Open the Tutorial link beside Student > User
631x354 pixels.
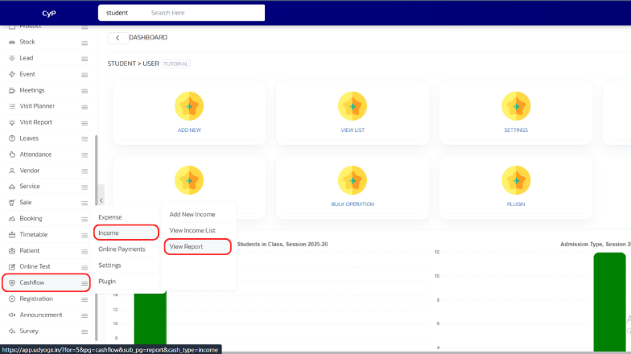pos(176,64)
